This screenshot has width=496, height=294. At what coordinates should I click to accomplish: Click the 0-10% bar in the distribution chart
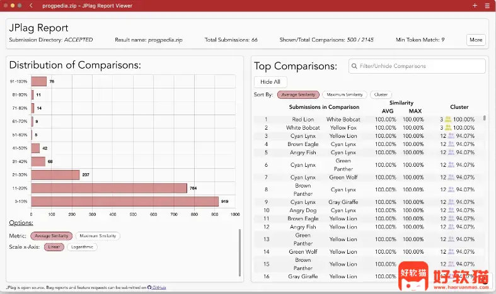coord(125,201)
